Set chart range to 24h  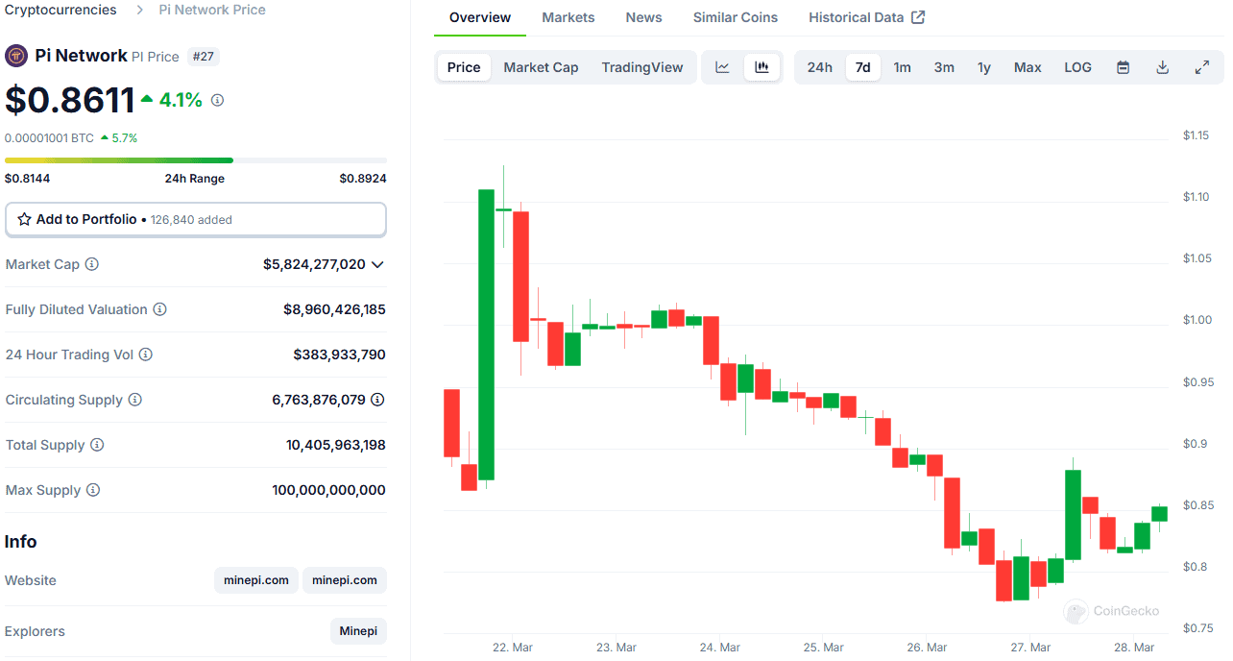(x=820, y=67)
